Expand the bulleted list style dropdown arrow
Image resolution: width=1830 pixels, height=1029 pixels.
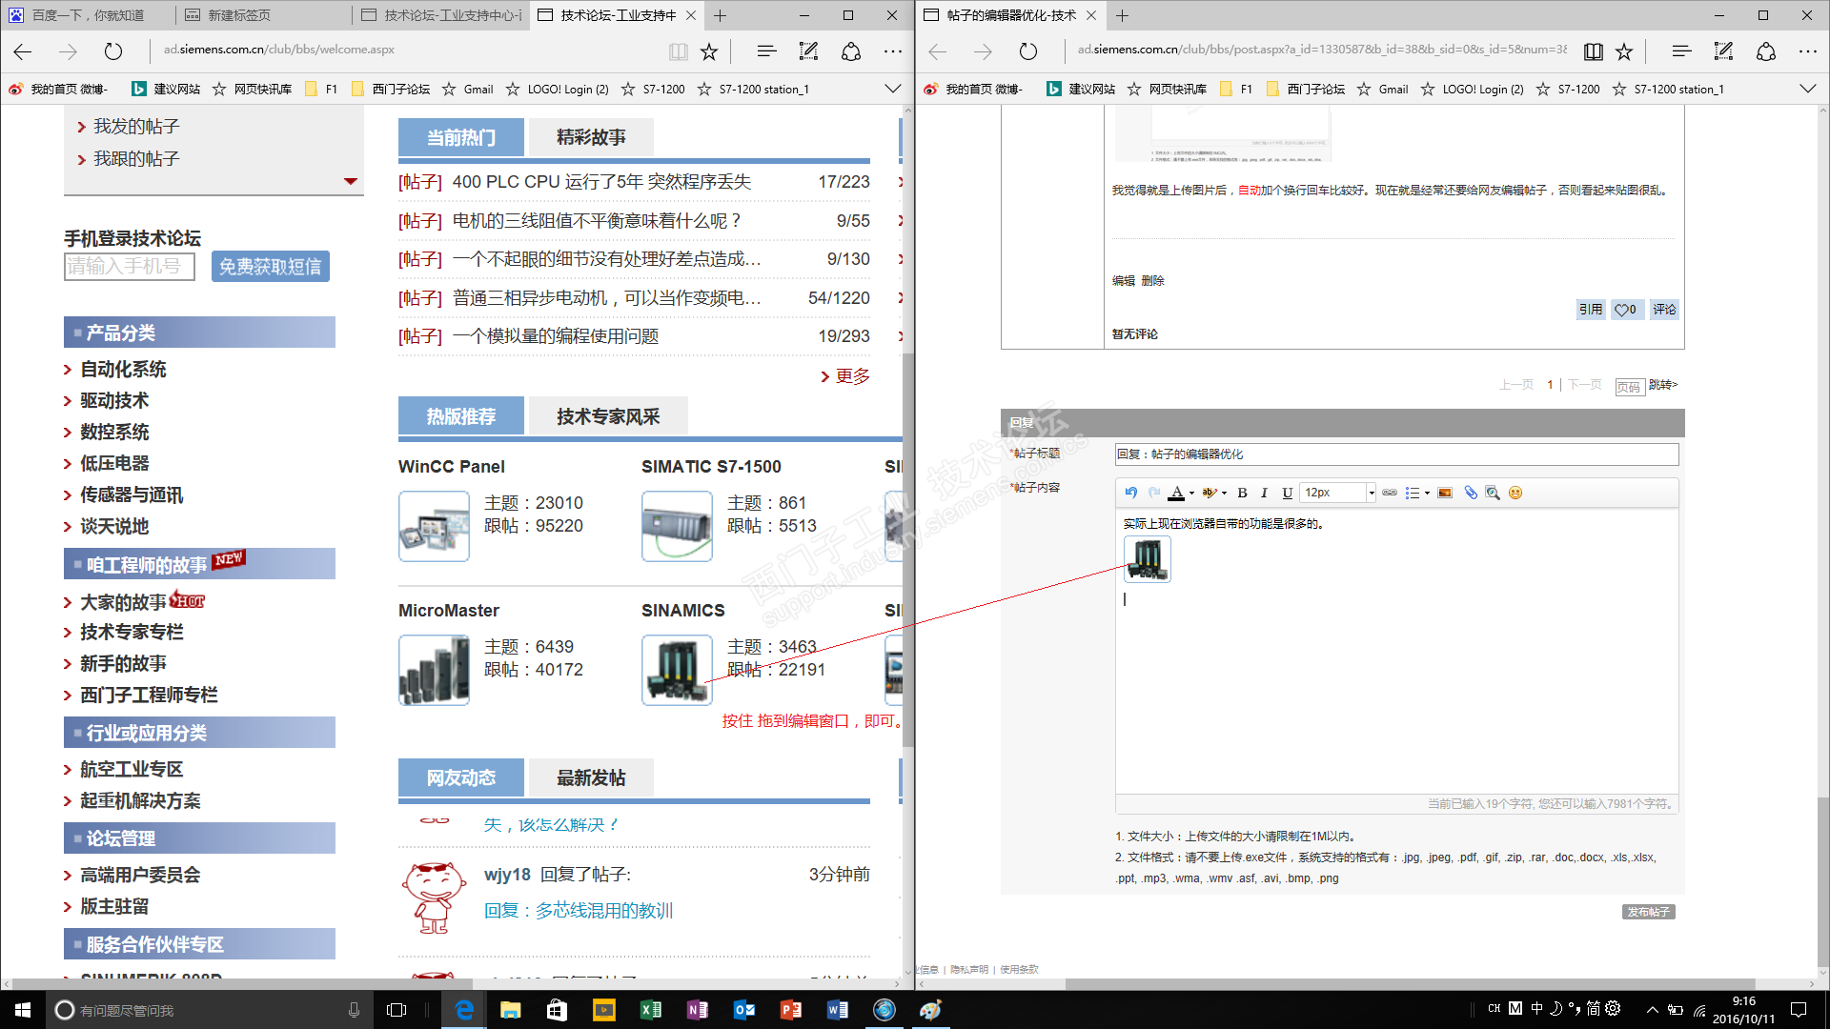[x=1427, y=494]
